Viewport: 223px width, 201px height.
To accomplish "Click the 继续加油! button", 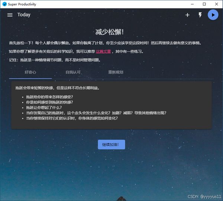I will tap(111, 145).
